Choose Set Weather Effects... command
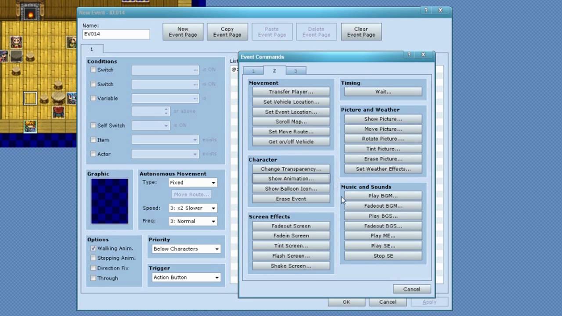The height and width of the screenshot is (316, 562). tap(383, 169)
